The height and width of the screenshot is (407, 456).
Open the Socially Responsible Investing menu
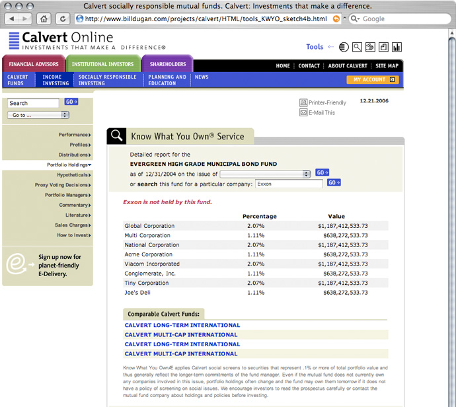tap(107, 80)
